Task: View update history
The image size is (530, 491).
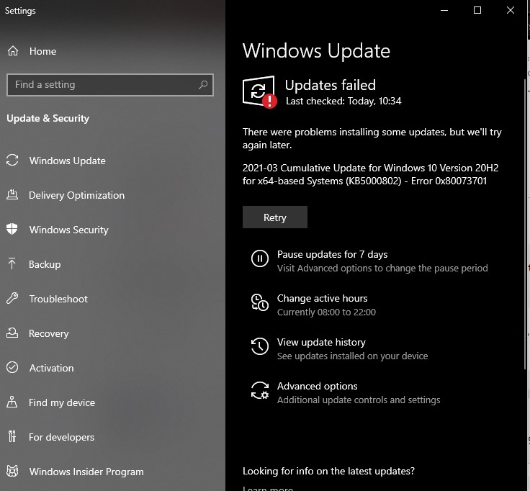Action: click(x=321, y=342)
